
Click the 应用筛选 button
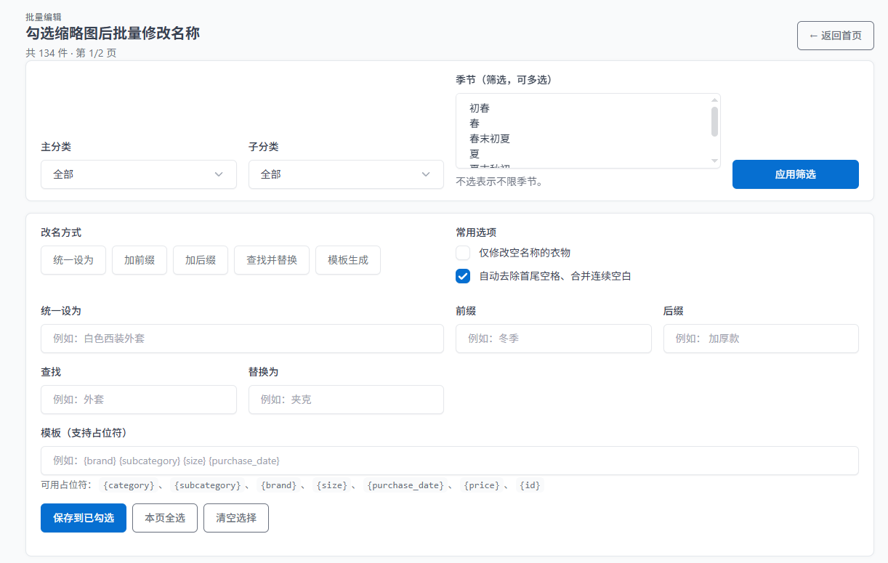click(795, 174)
